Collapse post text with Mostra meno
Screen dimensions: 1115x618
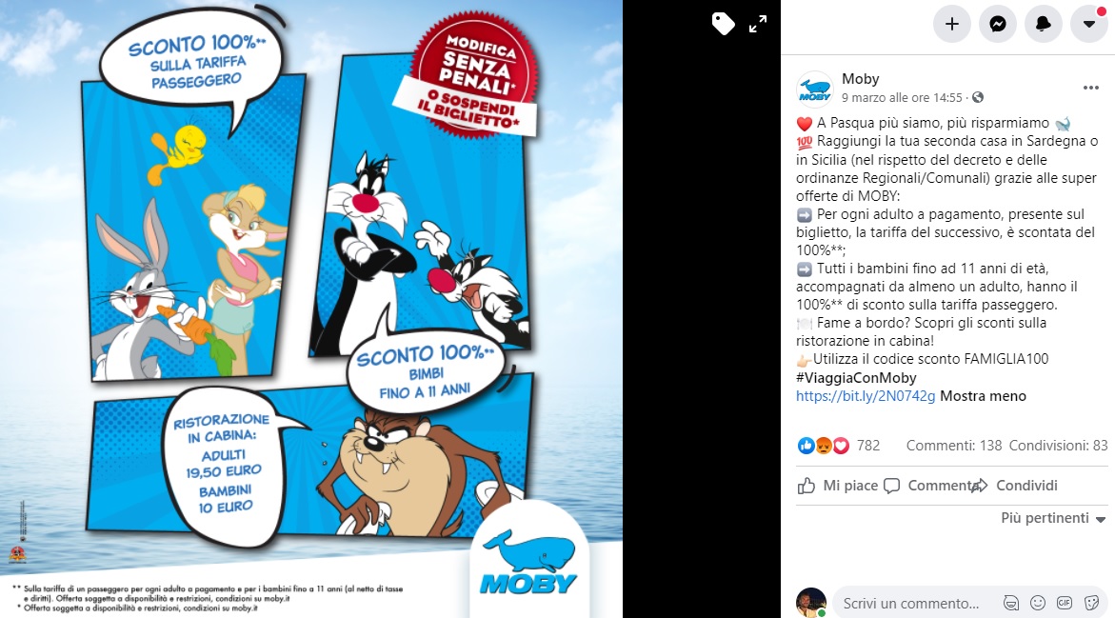click(983, 396)
